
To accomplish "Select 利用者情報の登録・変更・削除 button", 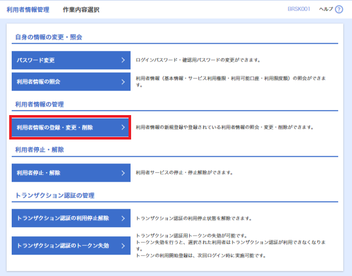I will click(71, 127).
